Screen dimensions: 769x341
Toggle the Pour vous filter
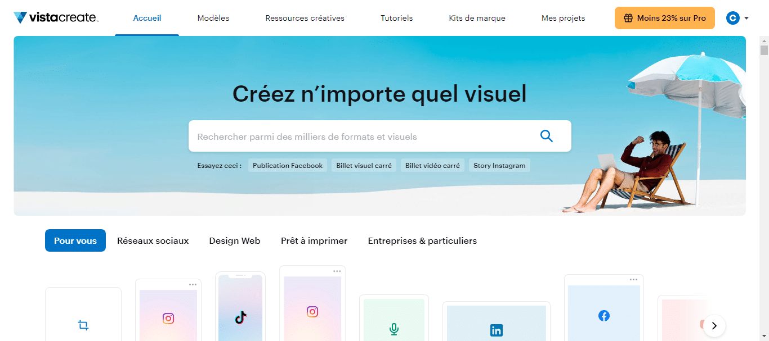(x=75, y=240)
